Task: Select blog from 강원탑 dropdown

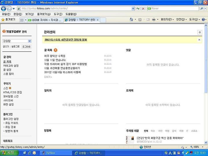Action: (x=17, y=41)
